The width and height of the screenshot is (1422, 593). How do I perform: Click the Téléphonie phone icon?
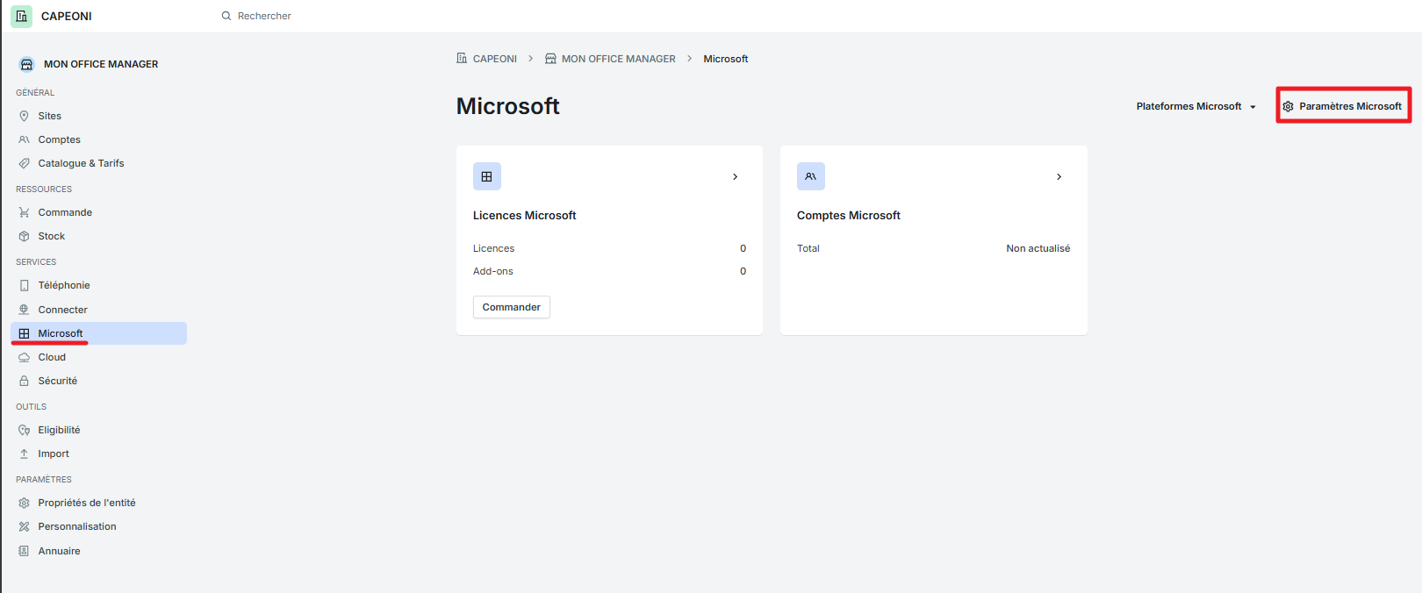[24, 285]
